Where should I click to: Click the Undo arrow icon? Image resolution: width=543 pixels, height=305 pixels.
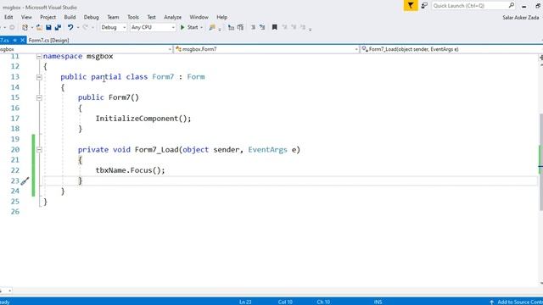(x=70, y=27)
